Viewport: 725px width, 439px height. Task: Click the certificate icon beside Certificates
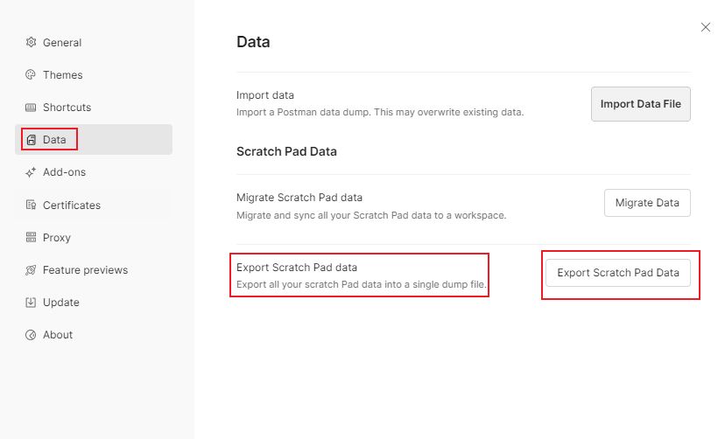(31, 206)
